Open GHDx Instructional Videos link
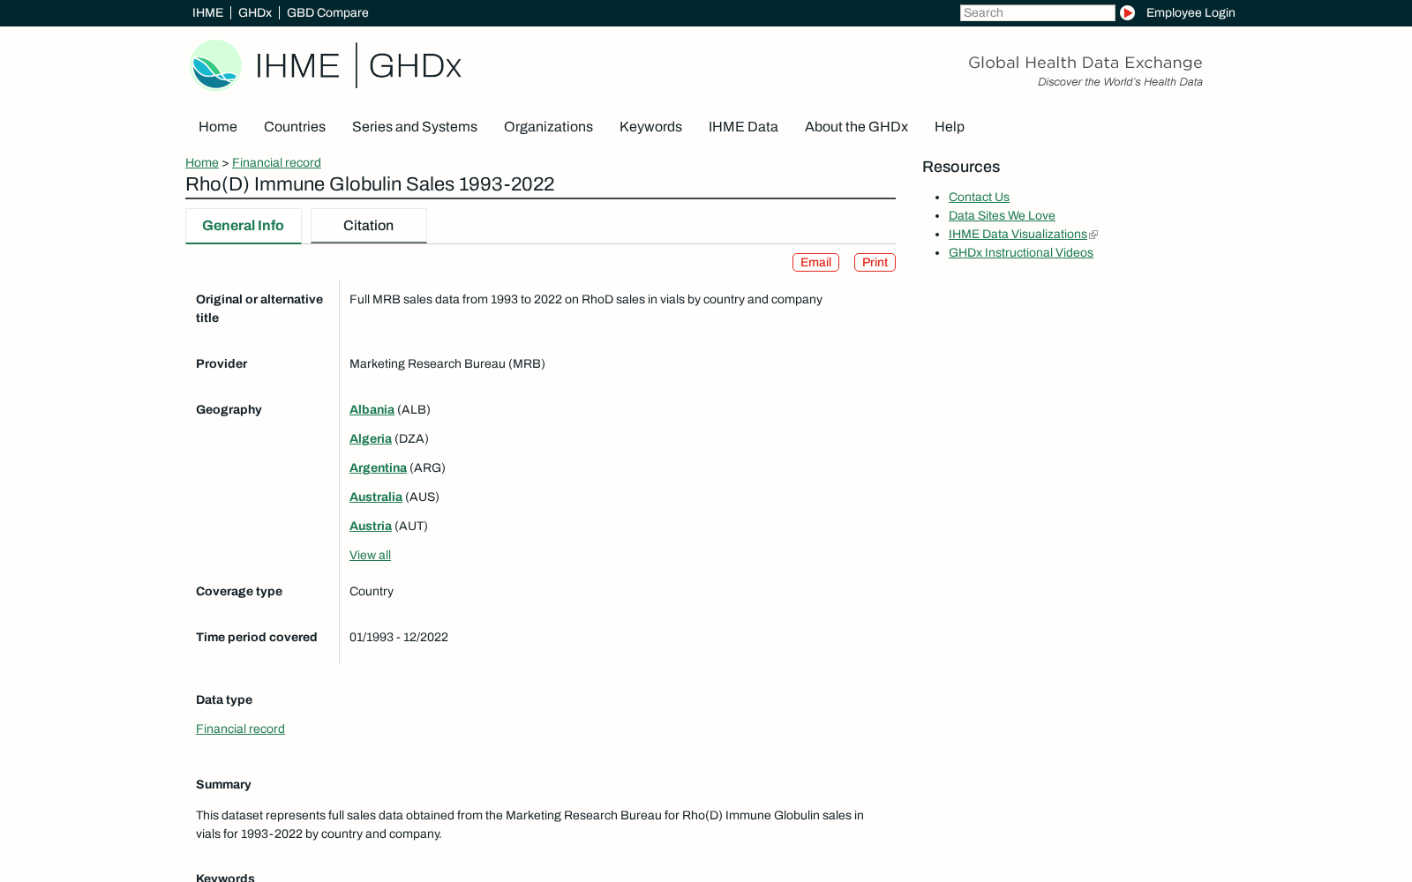 pyautogui.click(x=1021, y=253)
